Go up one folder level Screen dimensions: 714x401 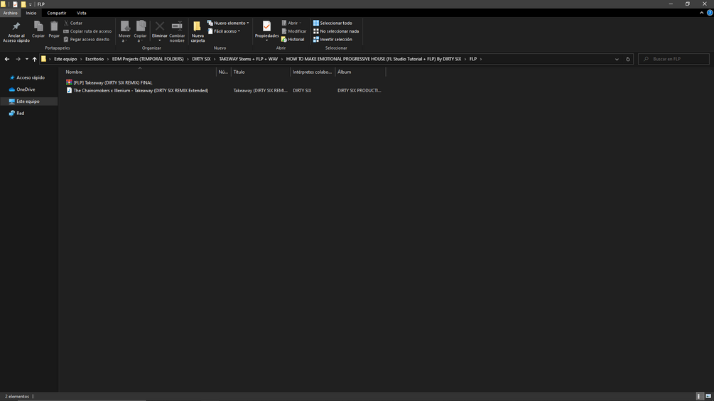click(34, 59)
